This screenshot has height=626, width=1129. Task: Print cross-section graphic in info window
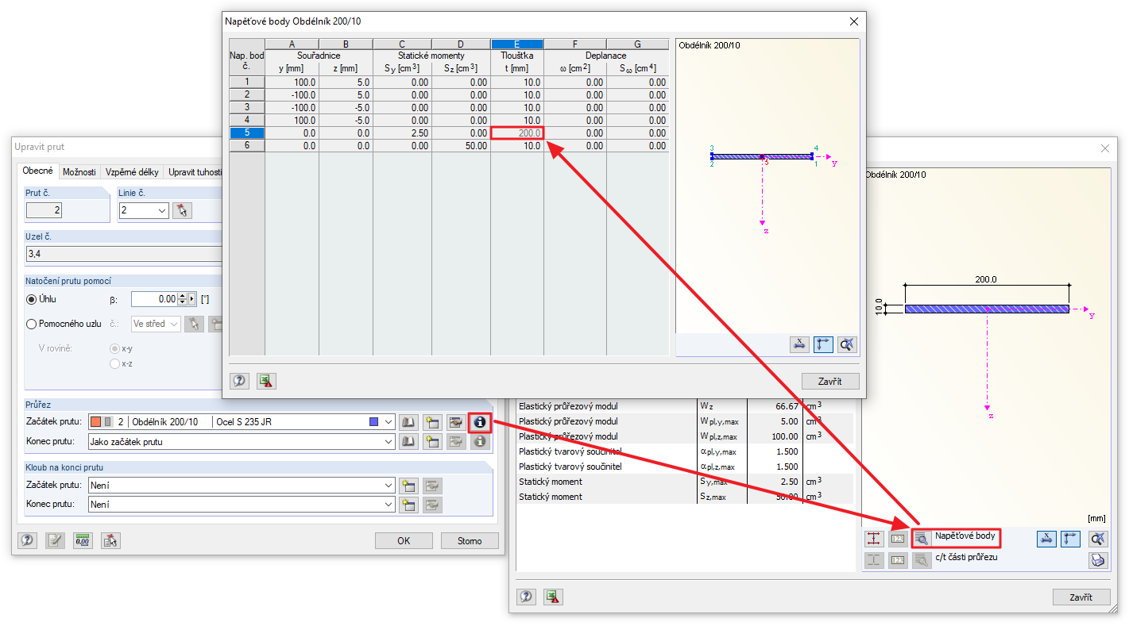[1098, 560]
